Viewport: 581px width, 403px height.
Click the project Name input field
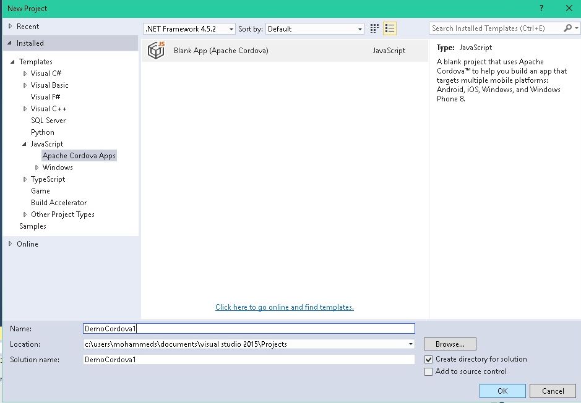pos(249,329)
